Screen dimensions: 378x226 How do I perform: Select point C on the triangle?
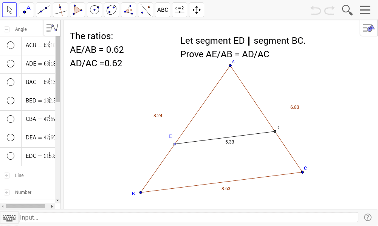click(302, 172)
